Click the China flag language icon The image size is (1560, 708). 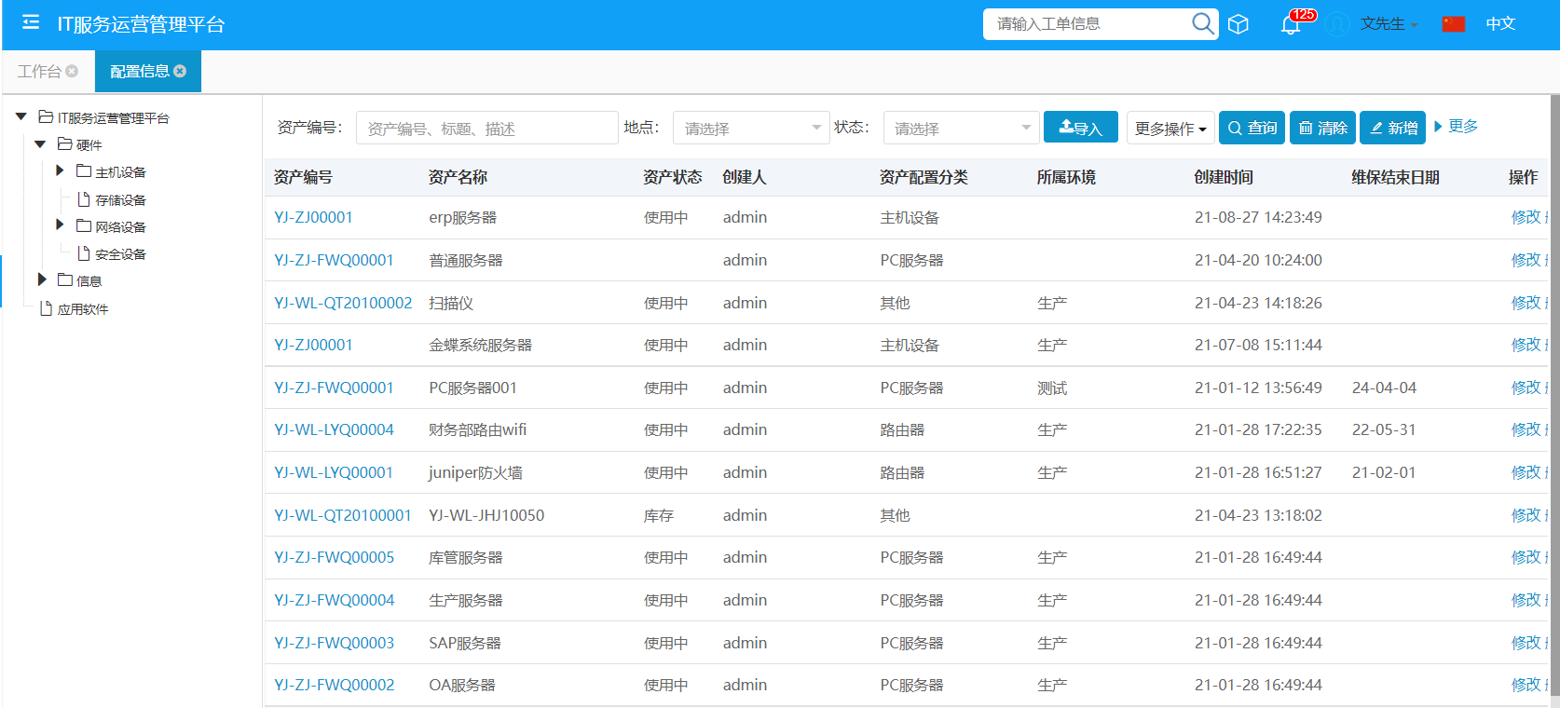tap(1453, 24)
